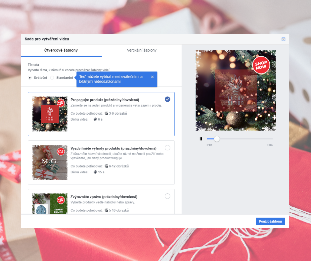Toggle checkmark on Propagujte produkt template

coord(167,99)
